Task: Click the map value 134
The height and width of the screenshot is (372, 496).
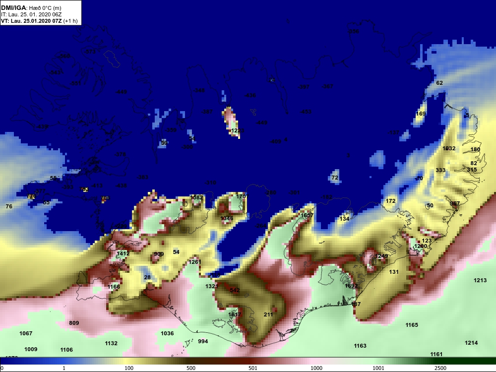Action: (x=344, y=219)
